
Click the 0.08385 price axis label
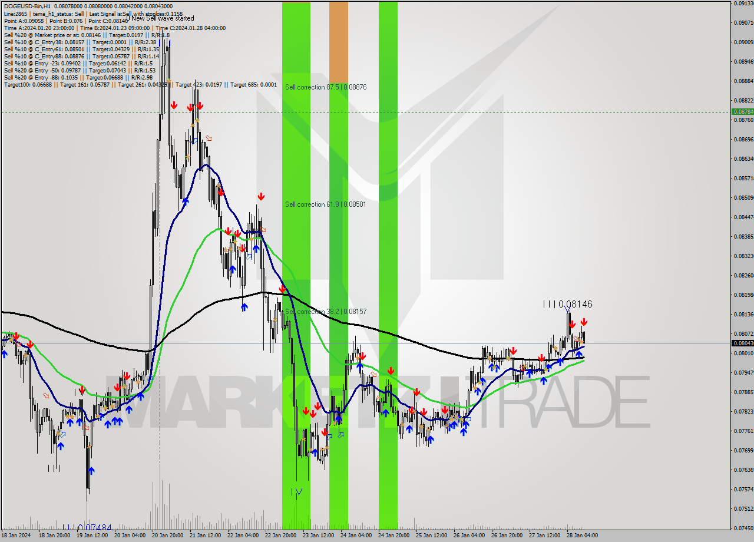pyautogui.click(x=743, y=236)
